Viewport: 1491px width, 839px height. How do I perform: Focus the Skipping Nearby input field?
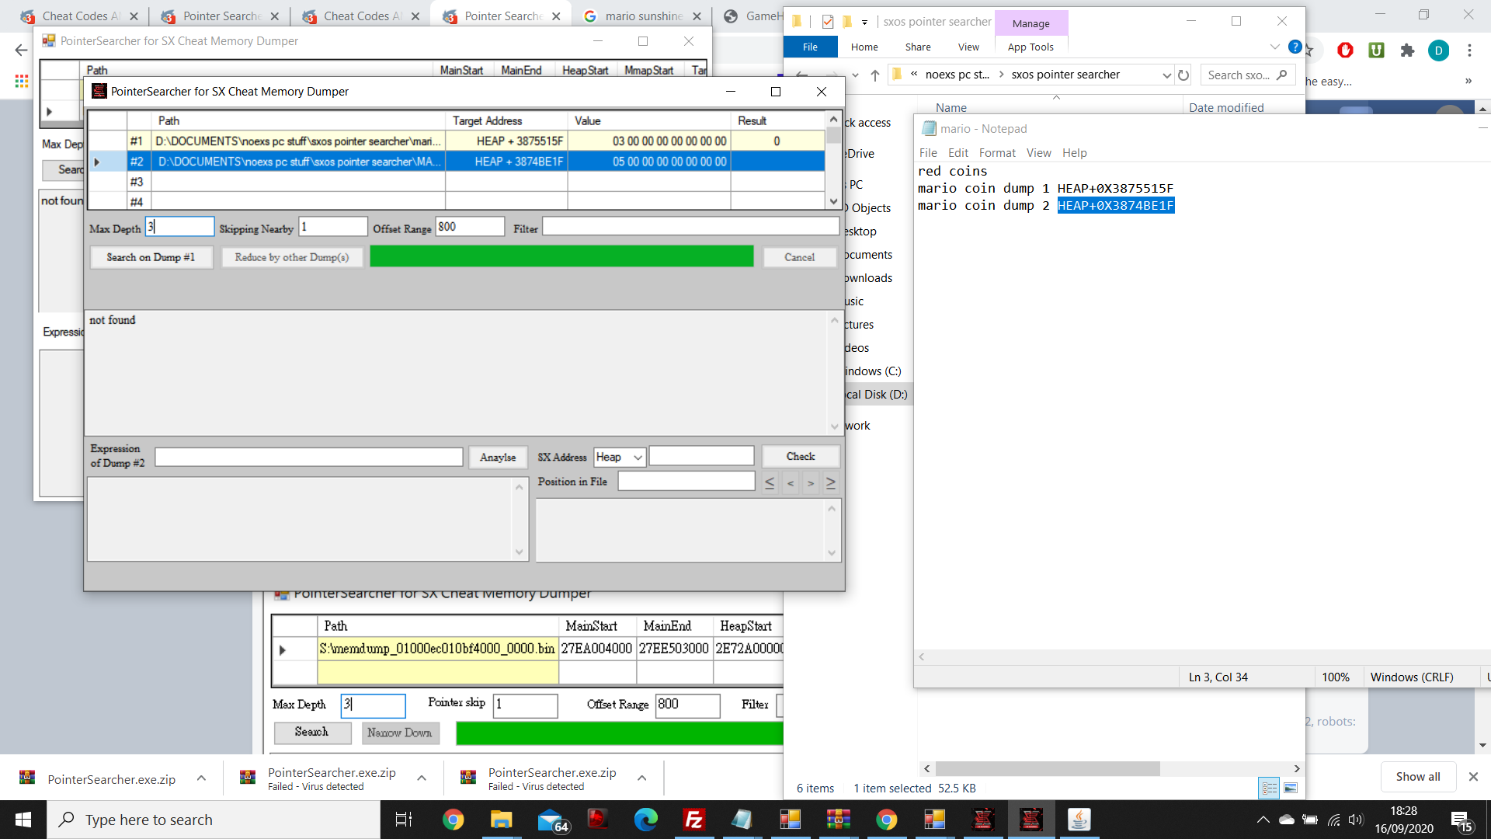(332, 227)
